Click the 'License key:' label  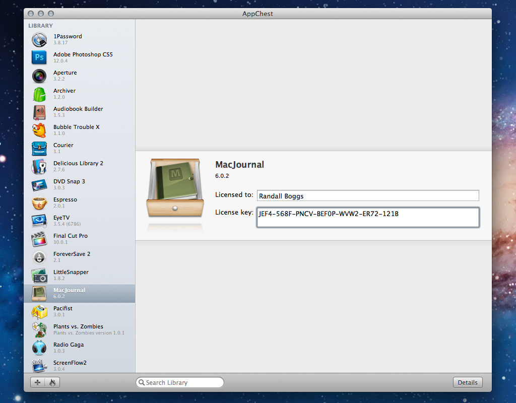[234, 213]
